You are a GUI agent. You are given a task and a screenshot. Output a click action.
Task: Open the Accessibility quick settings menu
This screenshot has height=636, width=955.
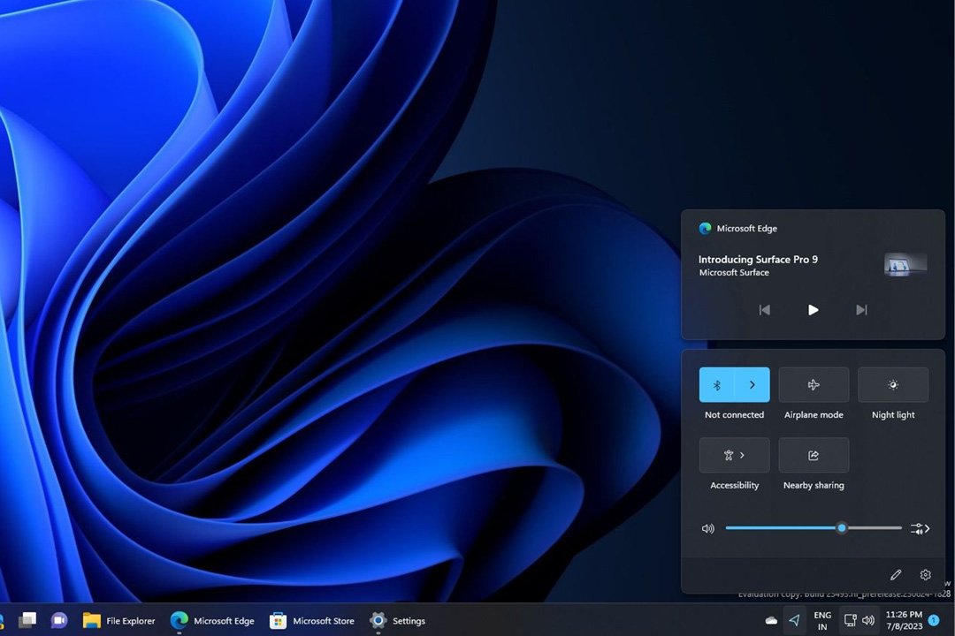[735, 455]
